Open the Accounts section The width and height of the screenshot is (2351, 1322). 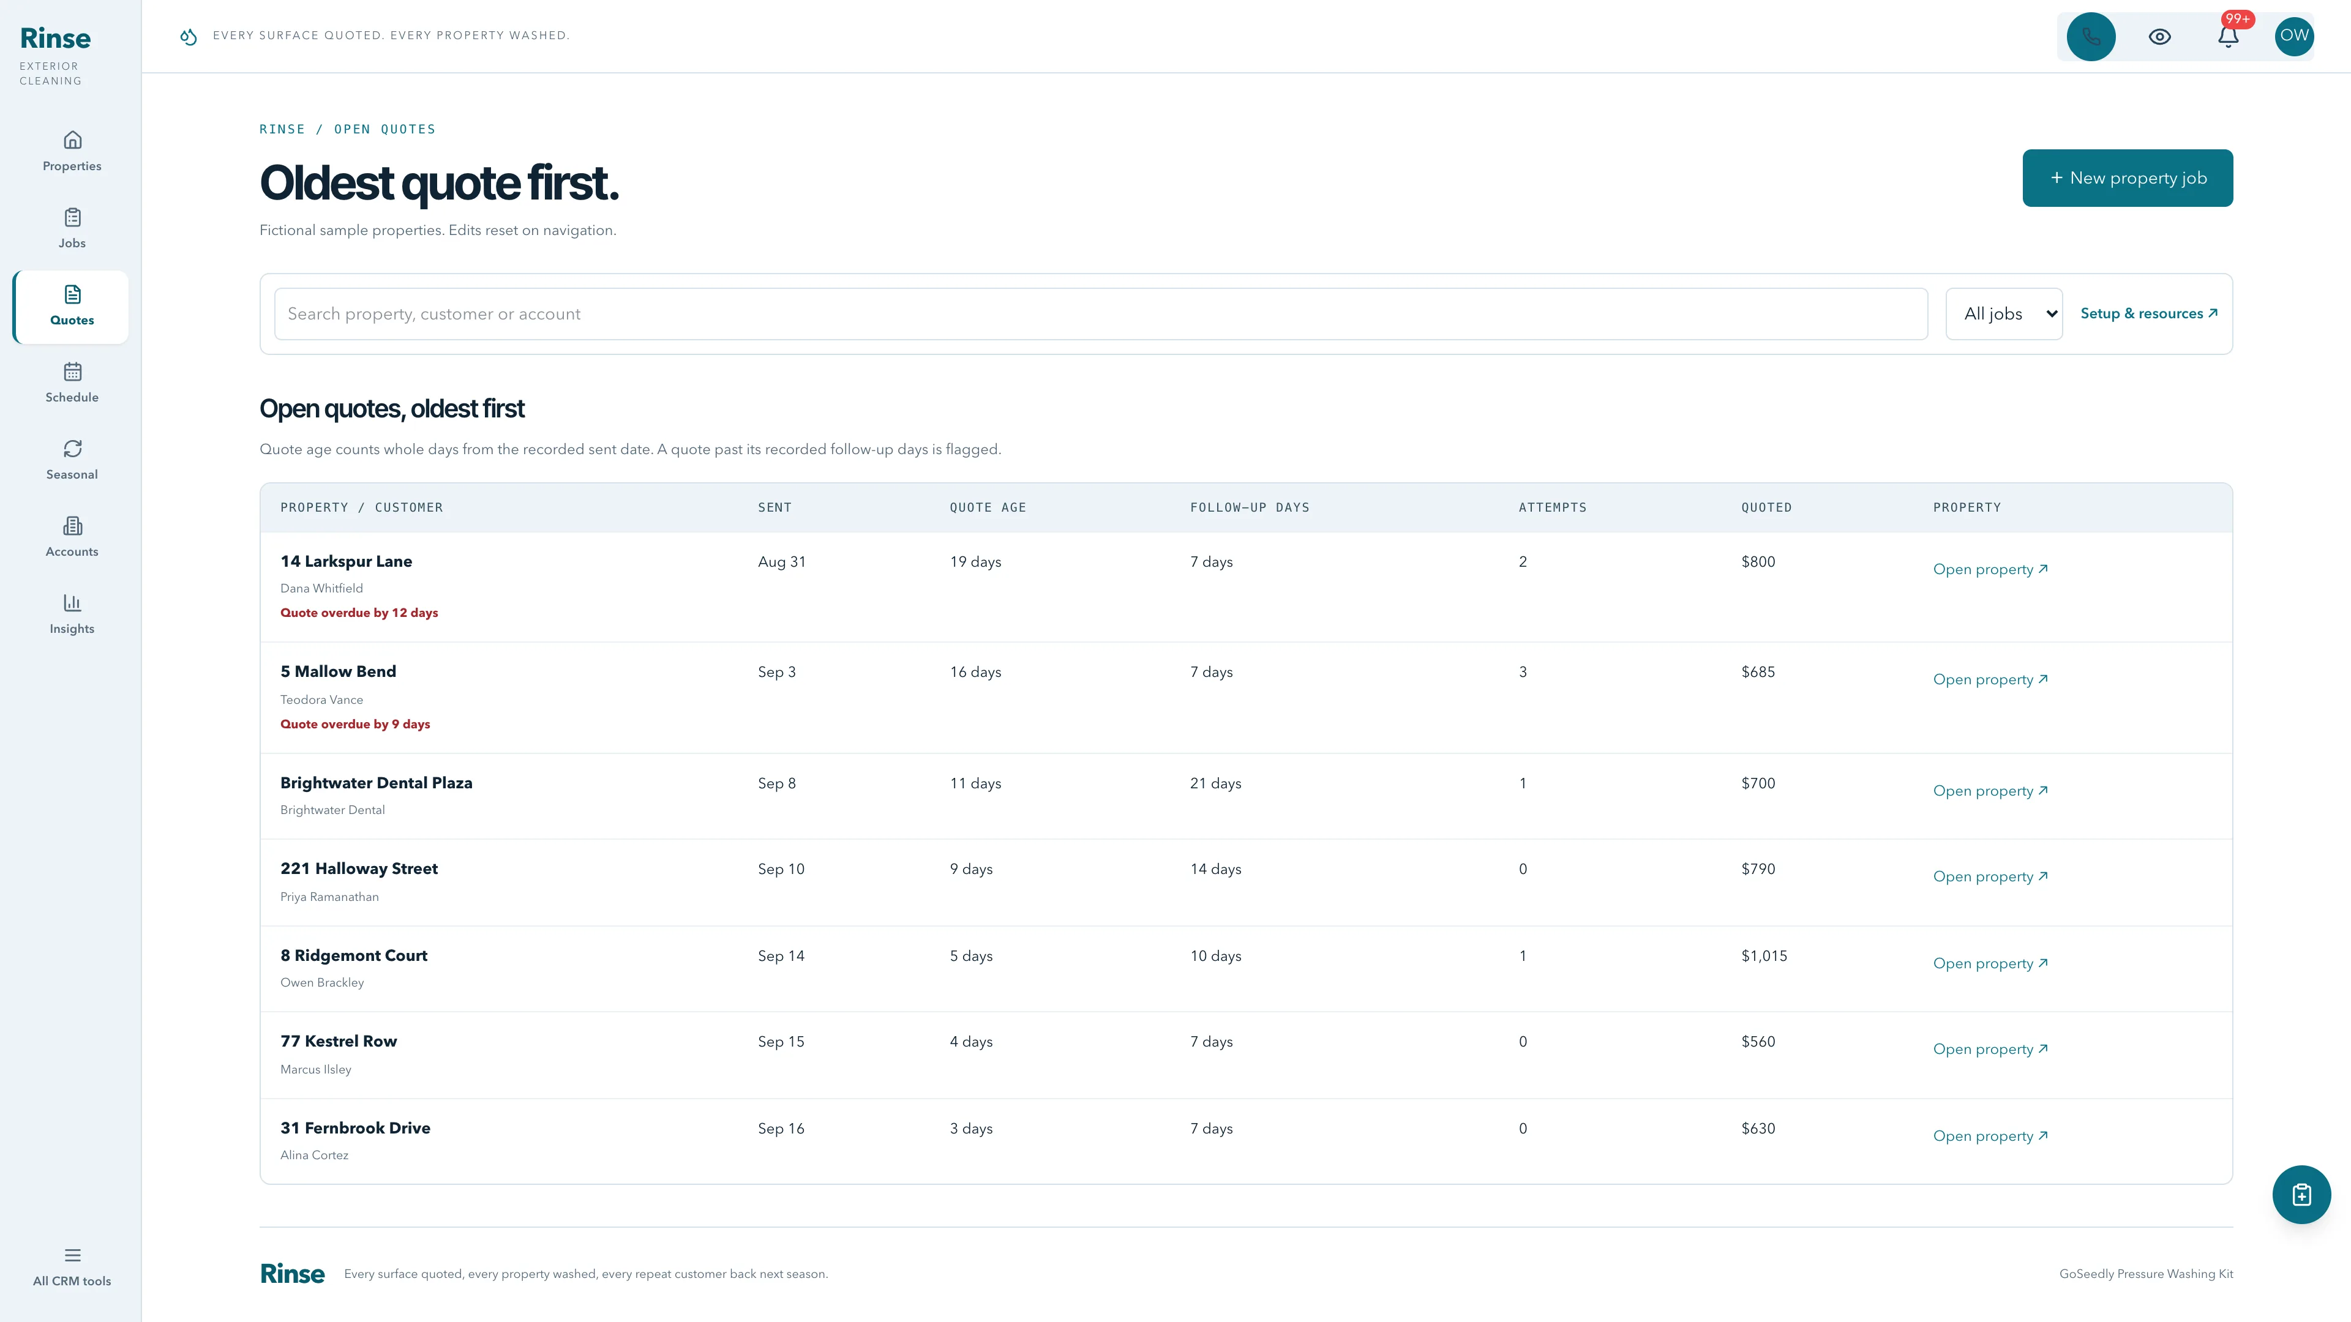tap(72, 537)
